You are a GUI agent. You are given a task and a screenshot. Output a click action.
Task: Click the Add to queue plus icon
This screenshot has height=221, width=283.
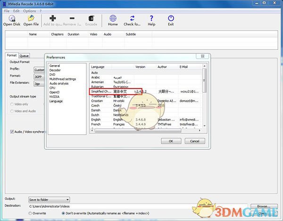pyautogui.click(x=53, y=18)
